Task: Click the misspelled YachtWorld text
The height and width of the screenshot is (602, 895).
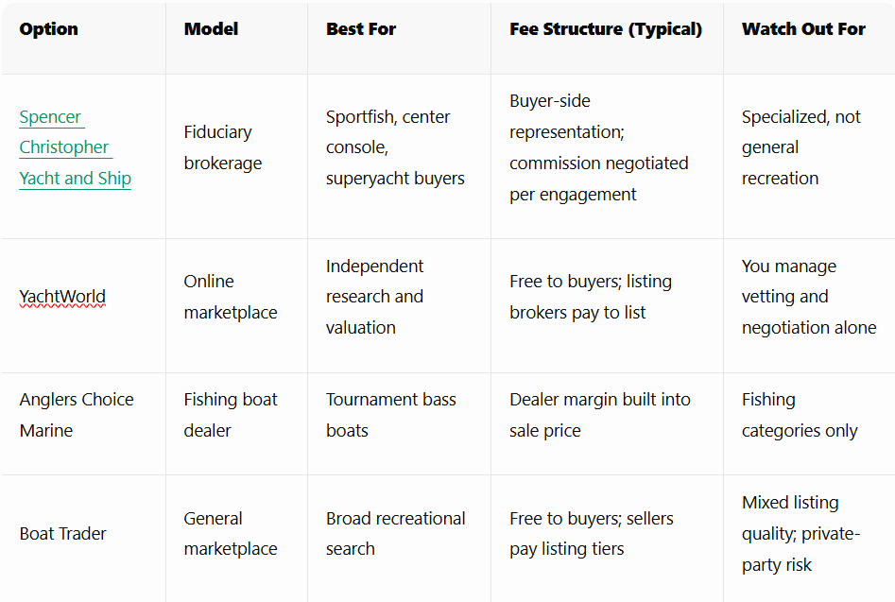Action: tap(62, 297)
